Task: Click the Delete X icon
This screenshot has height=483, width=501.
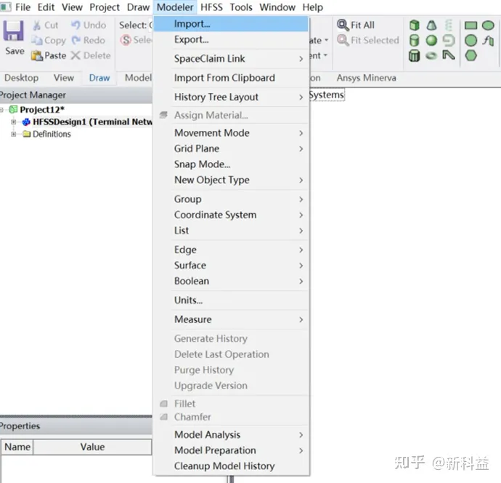Action: [76, 56]
